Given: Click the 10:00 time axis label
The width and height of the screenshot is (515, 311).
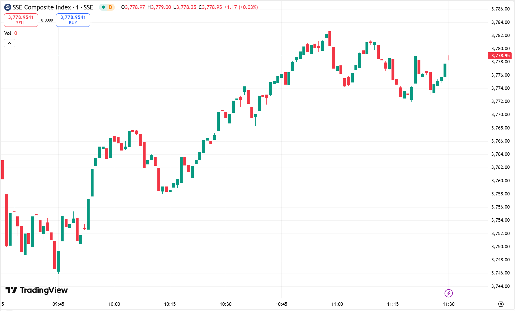Looking at the screenshot, I should [x=114, y=304].
